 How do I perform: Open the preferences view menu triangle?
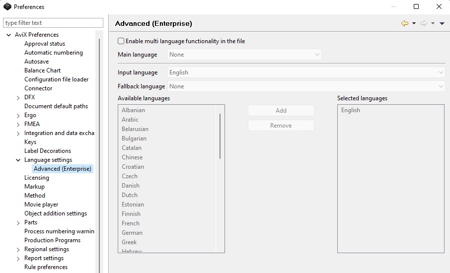point(442,23)
